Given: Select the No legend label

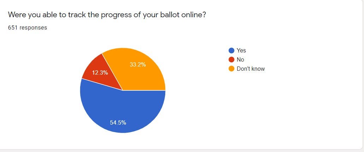Looking at the screenshot, I should point(240,60).
